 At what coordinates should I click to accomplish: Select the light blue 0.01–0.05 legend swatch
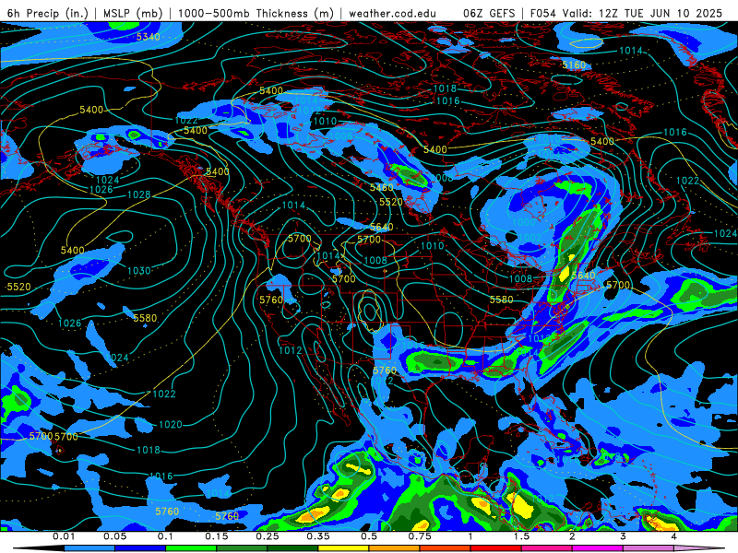89,548
